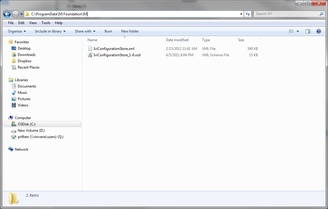
Task: Click the Documents library icon
Action: 14,86
